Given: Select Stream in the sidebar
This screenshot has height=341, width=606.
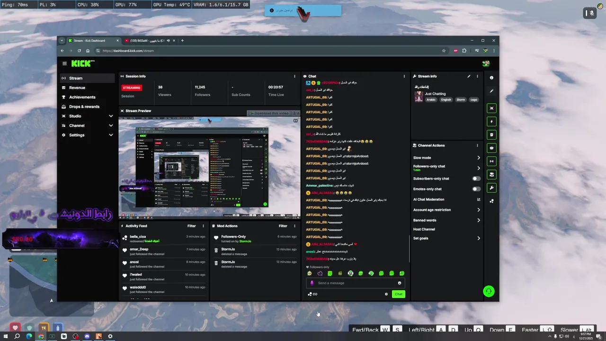Looking at the screenshot, I should pos(88,78).
